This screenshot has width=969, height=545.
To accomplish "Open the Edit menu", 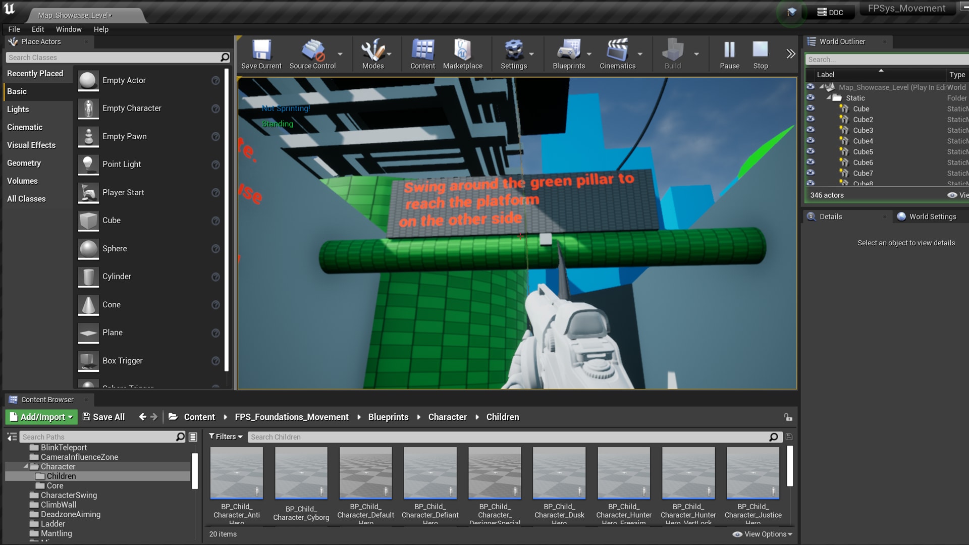I will 38,29.
